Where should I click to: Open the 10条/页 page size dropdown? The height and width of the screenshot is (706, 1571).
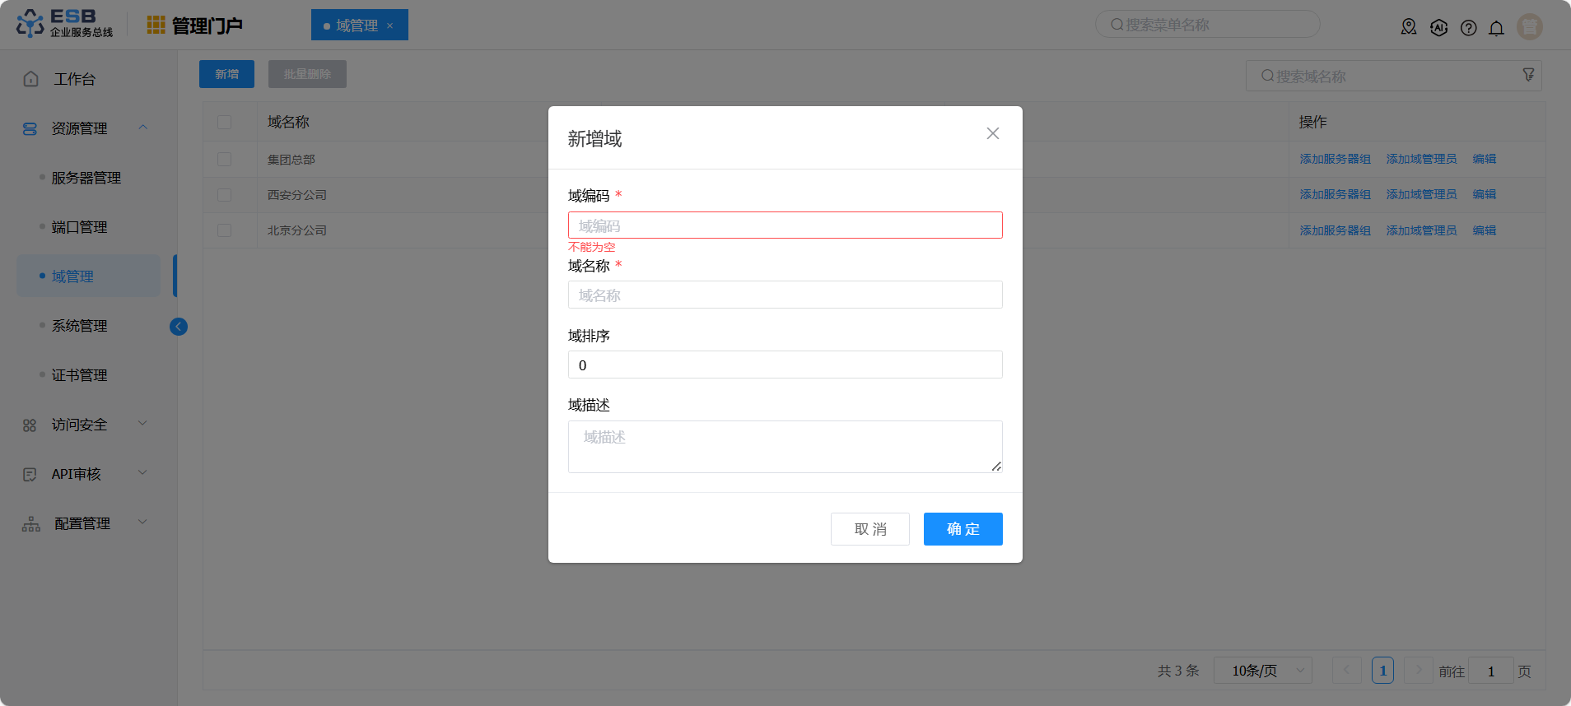1262,671
